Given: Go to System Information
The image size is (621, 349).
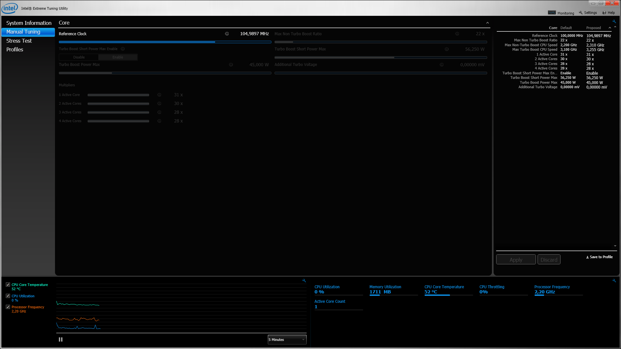Looking at the screenshot, I should [x=29, y=23].
